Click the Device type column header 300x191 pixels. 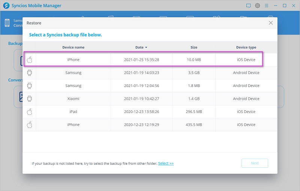point(246,47)
